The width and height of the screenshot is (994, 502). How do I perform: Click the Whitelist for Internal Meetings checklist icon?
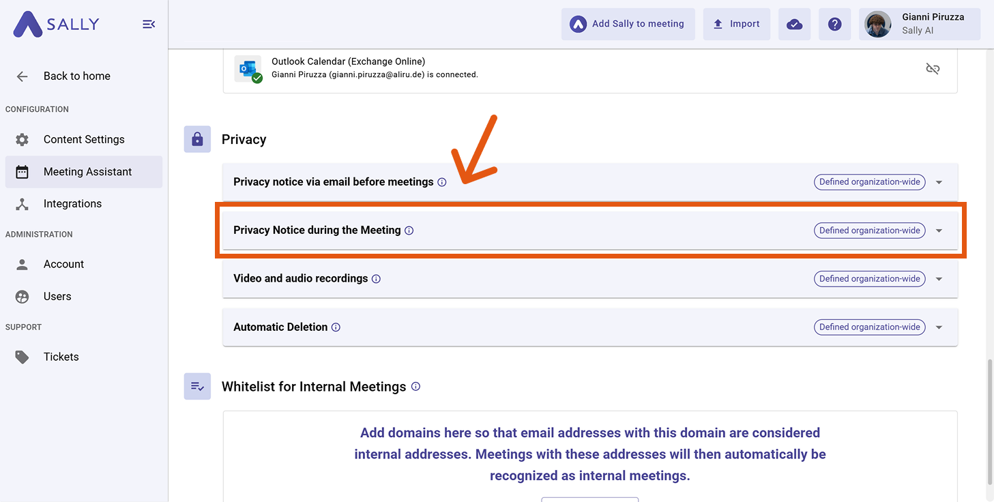197,386
